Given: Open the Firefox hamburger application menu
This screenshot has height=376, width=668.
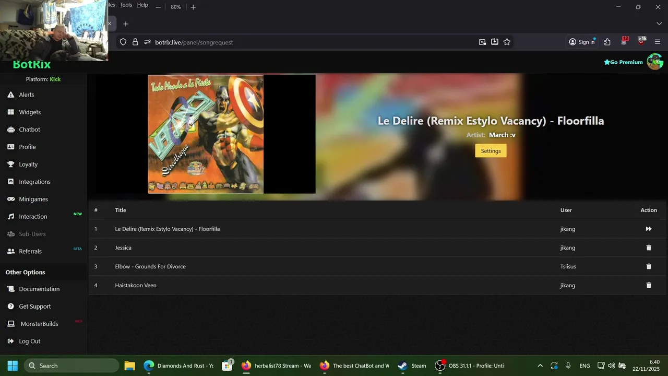Looking at the screenshot, I should point(658,42).
